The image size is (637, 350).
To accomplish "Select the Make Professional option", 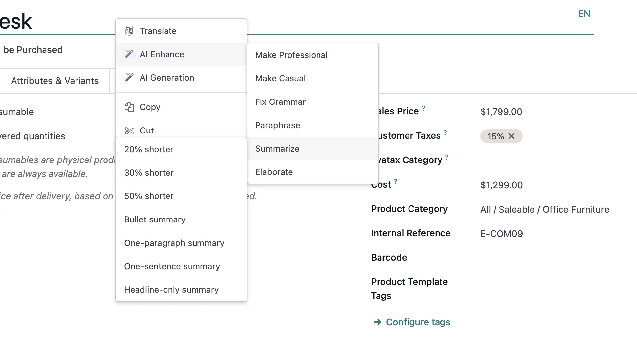I will coord(291,55).
